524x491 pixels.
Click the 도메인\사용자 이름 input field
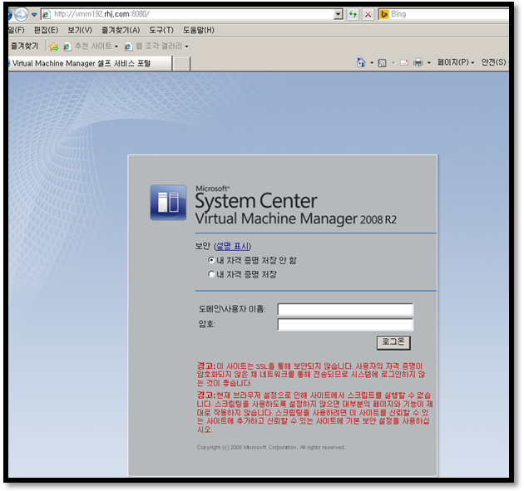(x=345, y=309)
